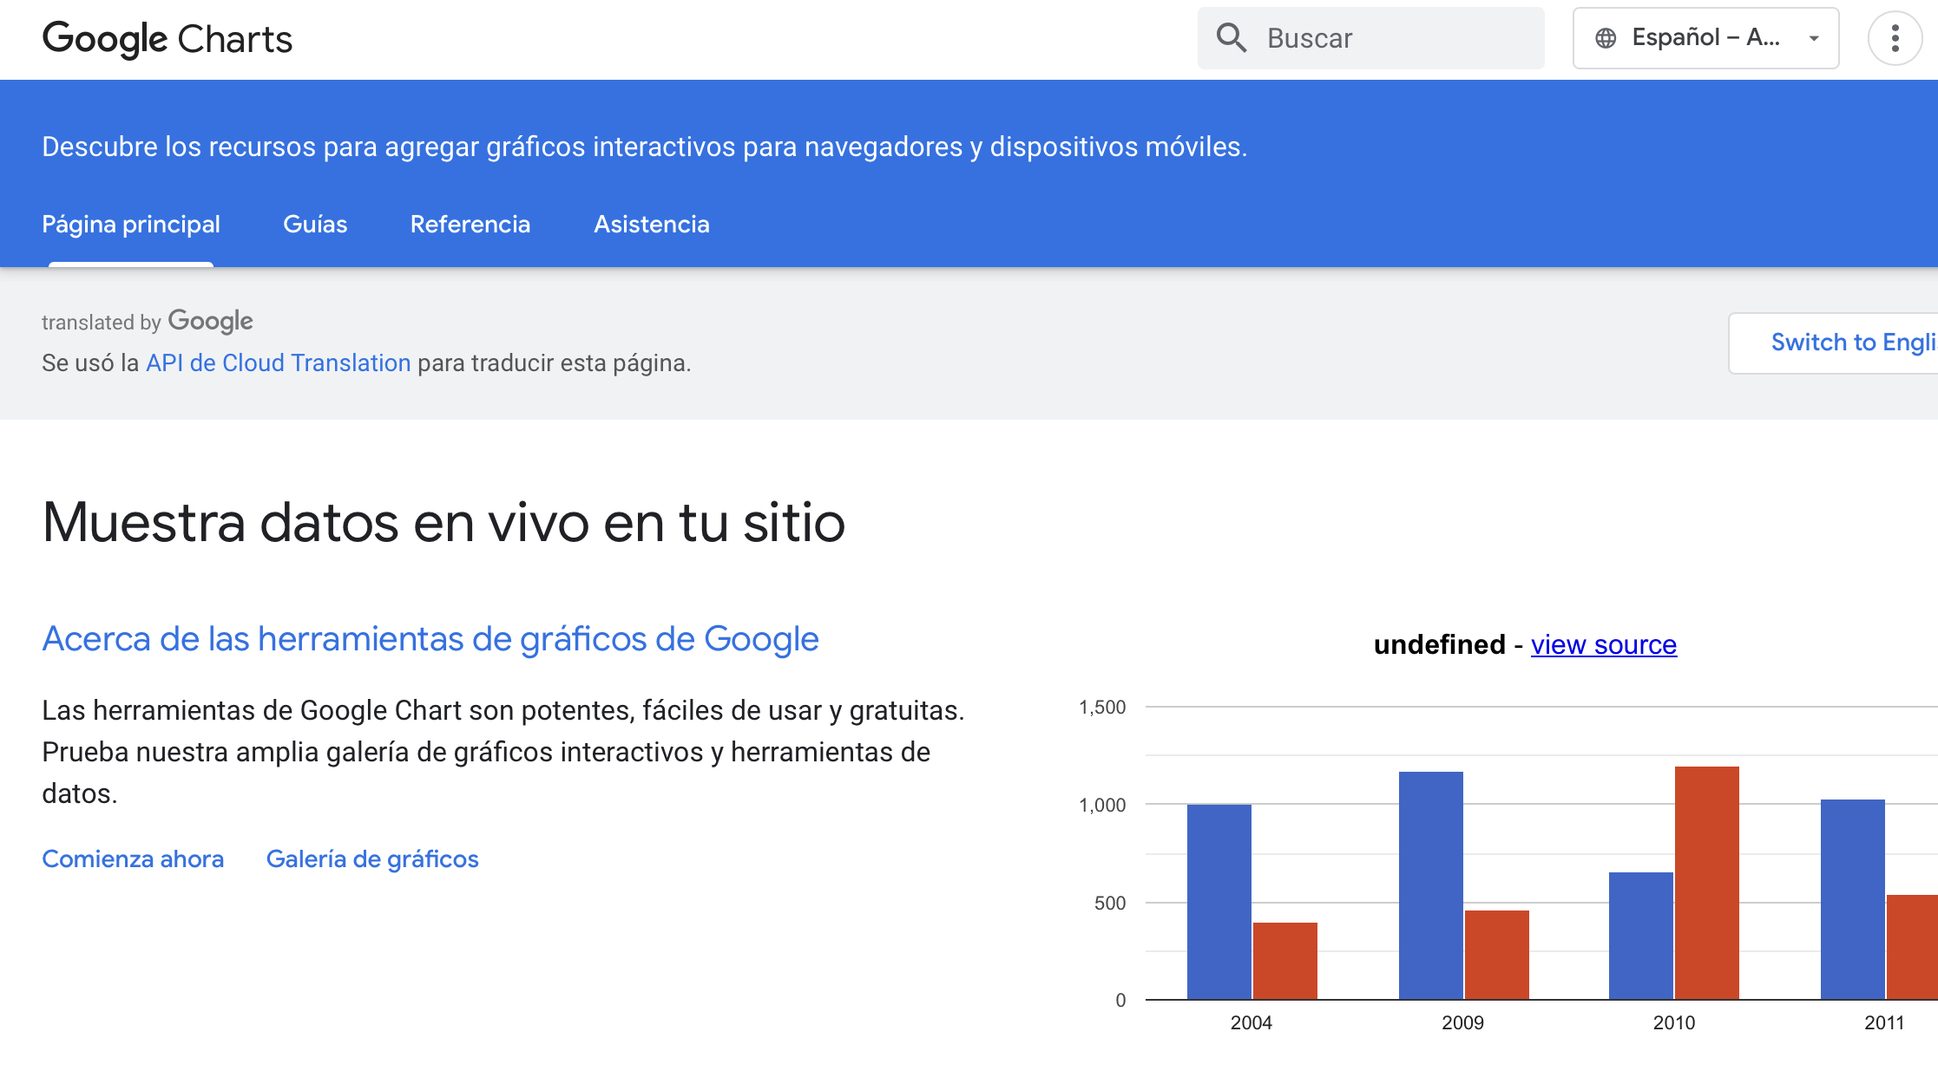Click the blue 2009 chart bar
Image resolution: width=1938 pixels, height=1090 pixels.
(1430, 884)
